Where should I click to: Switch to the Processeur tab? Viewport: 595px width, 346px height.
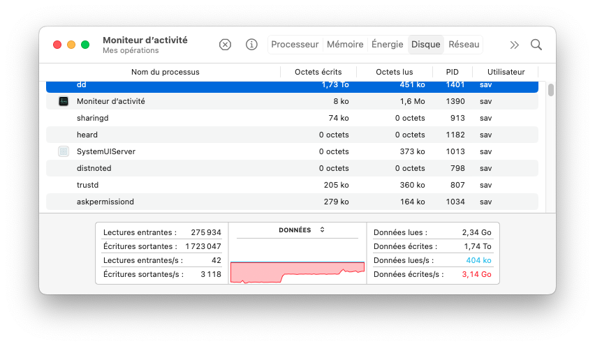tap(295, 45)
